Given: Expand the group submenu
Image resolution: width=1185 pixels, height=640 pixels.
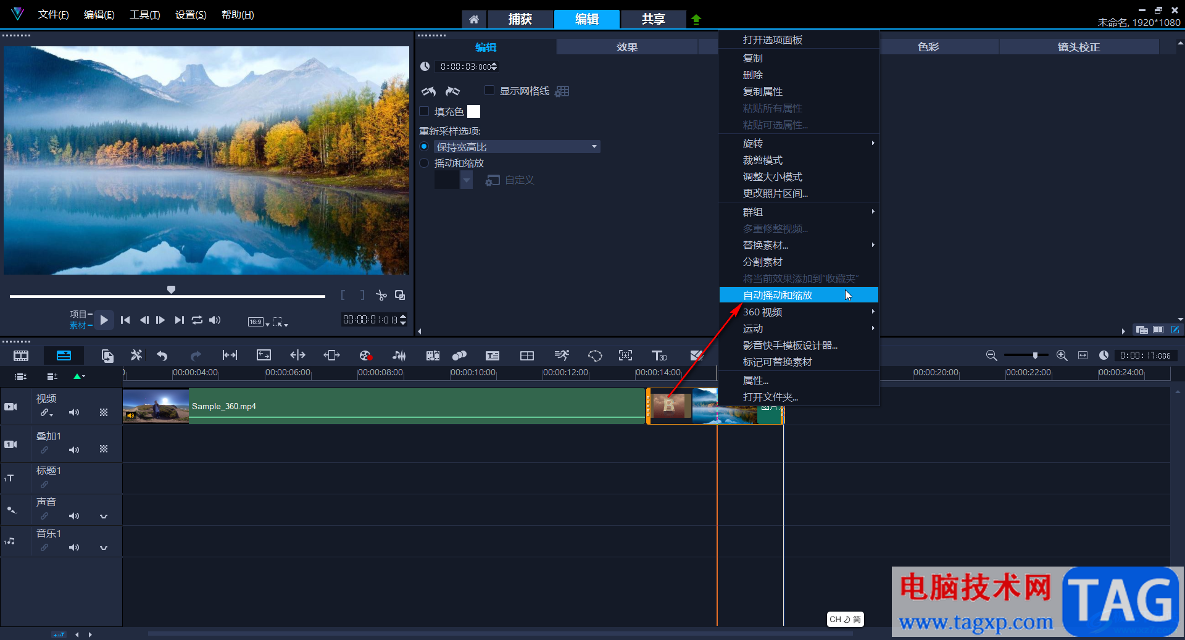Looking at the screenshot, I should click(x=799, y=212).
